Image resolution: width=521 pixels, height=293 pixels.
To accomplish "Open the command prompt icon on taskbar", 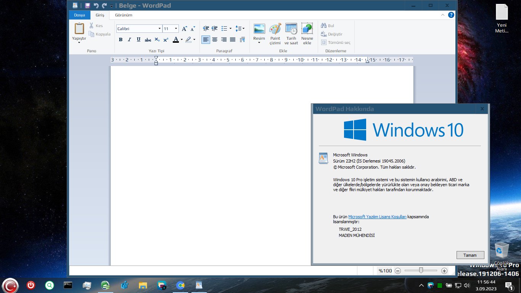I will 68,285.
